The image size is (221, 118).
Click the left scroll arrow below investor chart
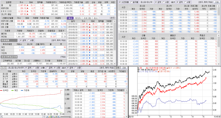1,117
